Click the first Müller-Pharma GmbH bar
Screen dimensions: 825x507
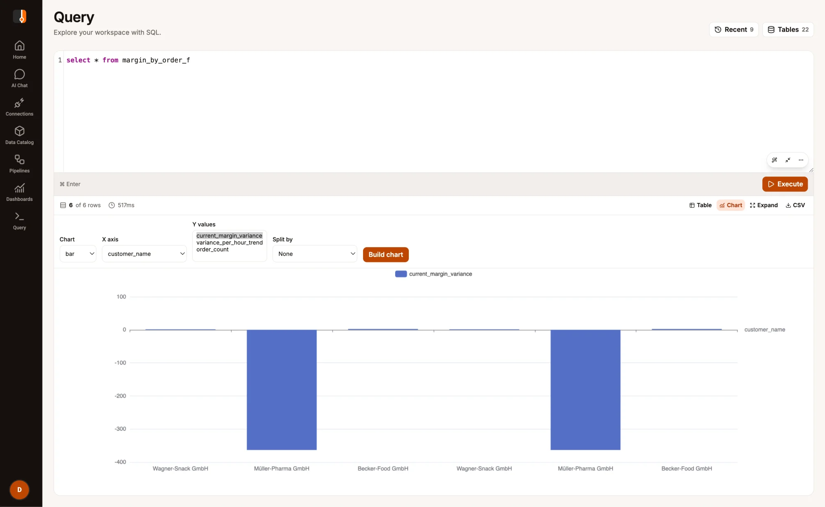coord(282,390)
